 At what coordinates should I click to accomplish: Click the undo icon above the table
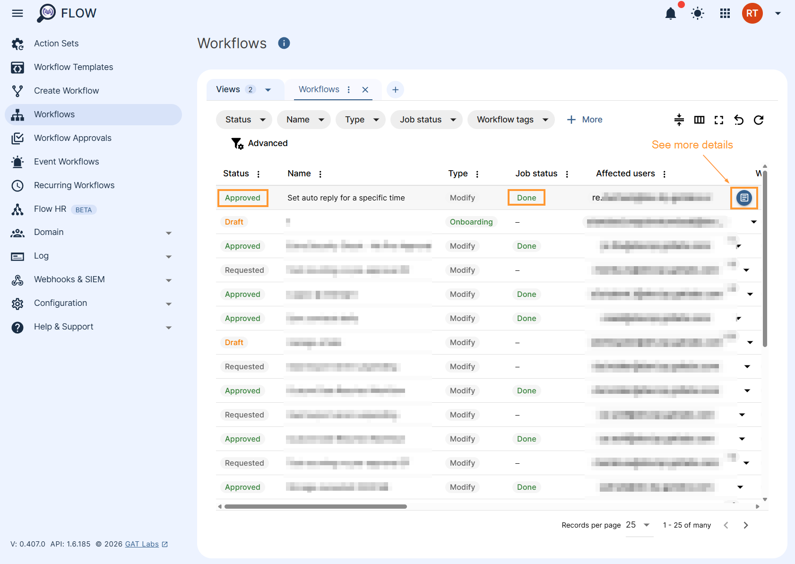coord(738,120)
